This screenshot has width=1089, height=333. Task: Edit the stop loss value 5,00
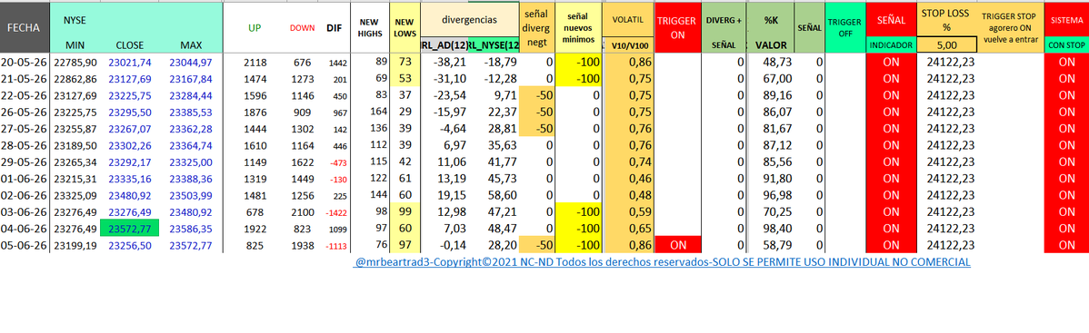(946, 45)
